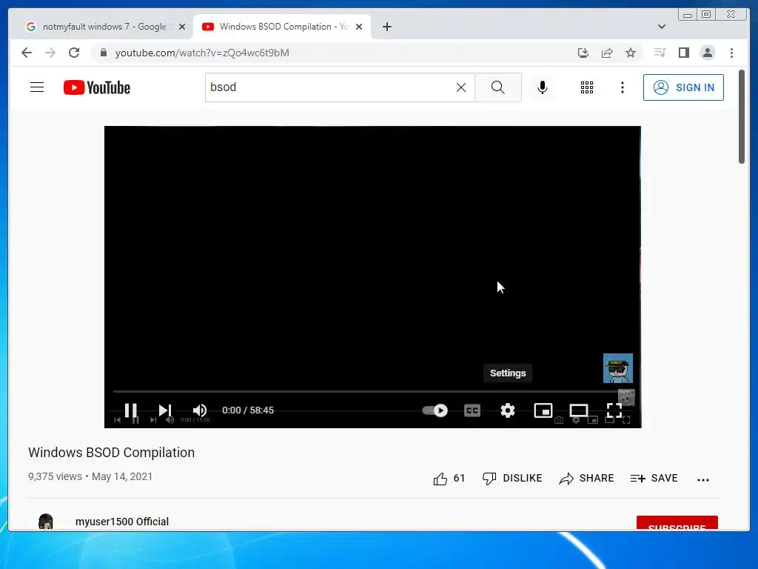The width and height of the screenshot is (758, 569).
Task: Go forward with browser forward arrow
Action: (x=50, y=53)
